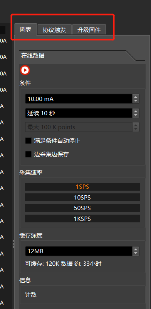This screenshot has height=309, width=151.
Task: Increase the 10.00 mA value with up arrow
Action: [x=136, y=97]
